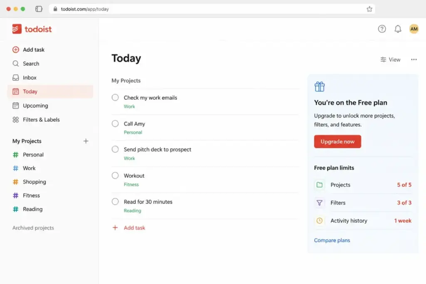Open the Inbox view
426x284 pixels.
[x=50, y=78]
